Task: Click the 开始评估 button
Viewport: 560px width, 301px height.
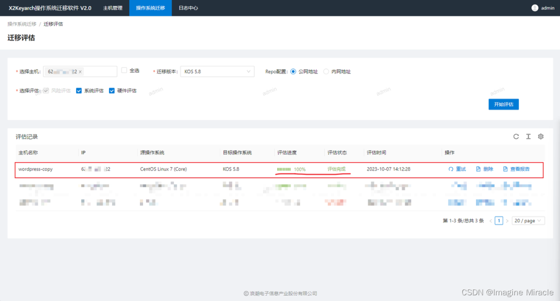Action: (x=503, y=104)
